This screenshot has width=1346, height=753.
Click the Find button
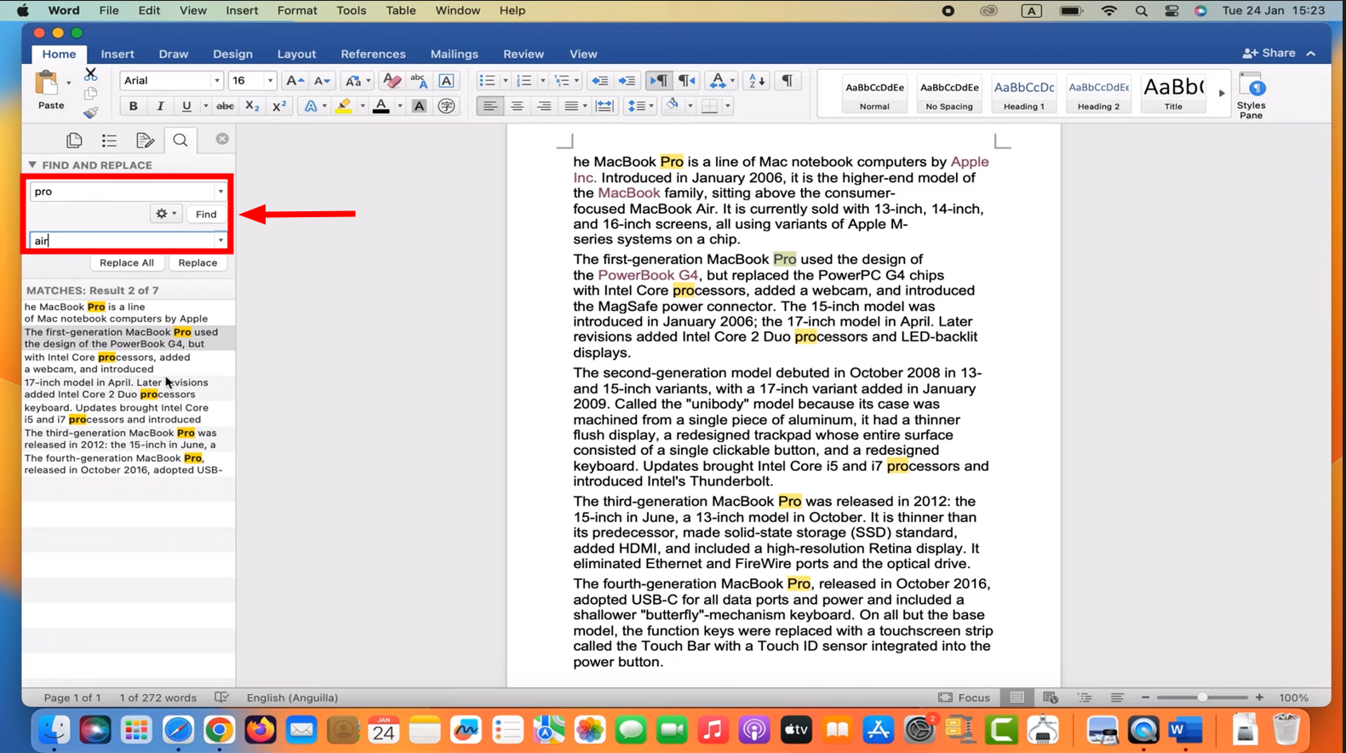206,214
